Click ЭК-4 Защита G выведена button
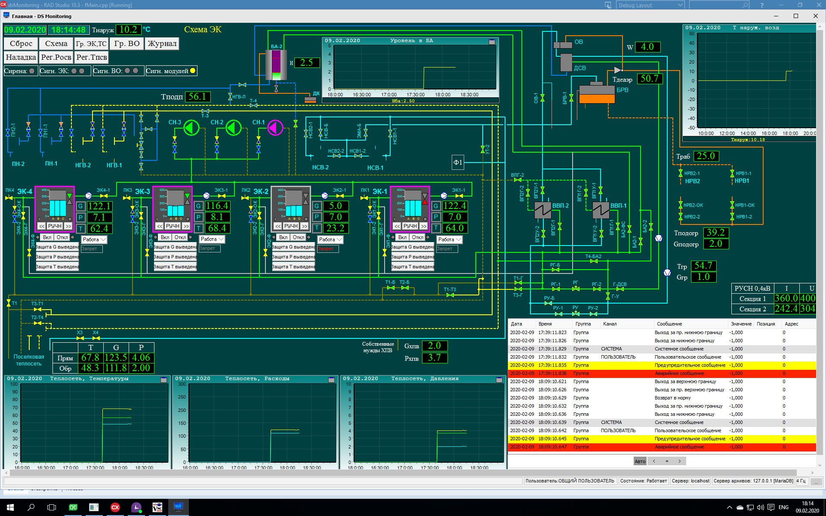Viewport: 826px width, 516px height. point(57,247)
